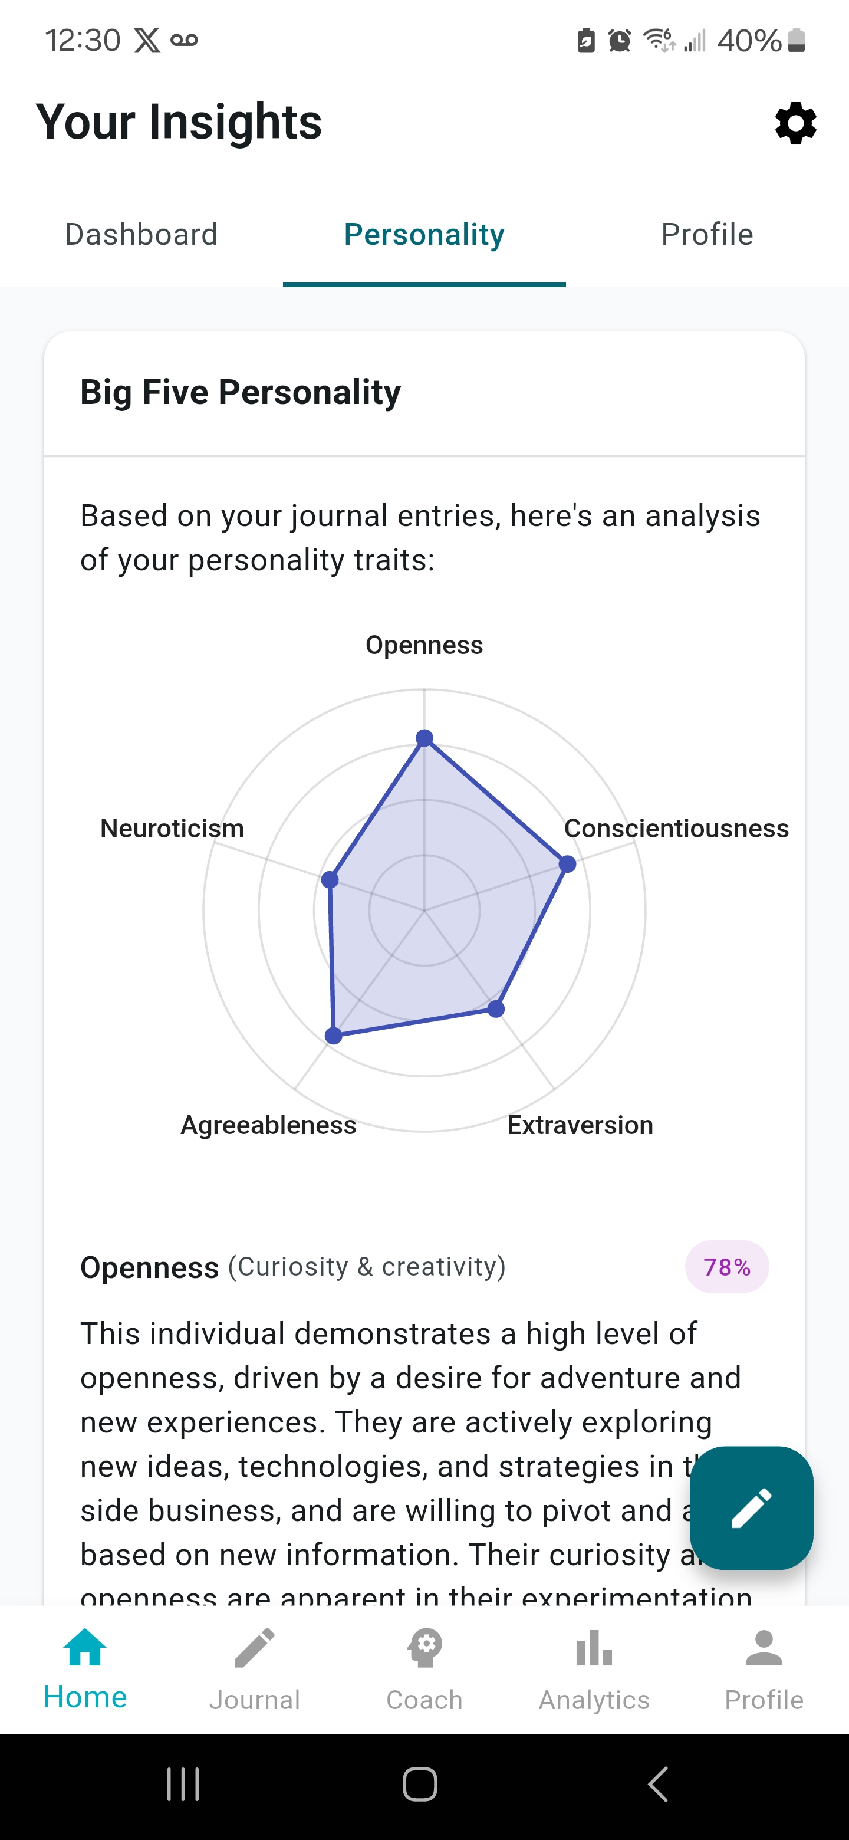Open the recent apps button
Image resolution: width=849 pixels, height=1840 pixels.
183,1785
